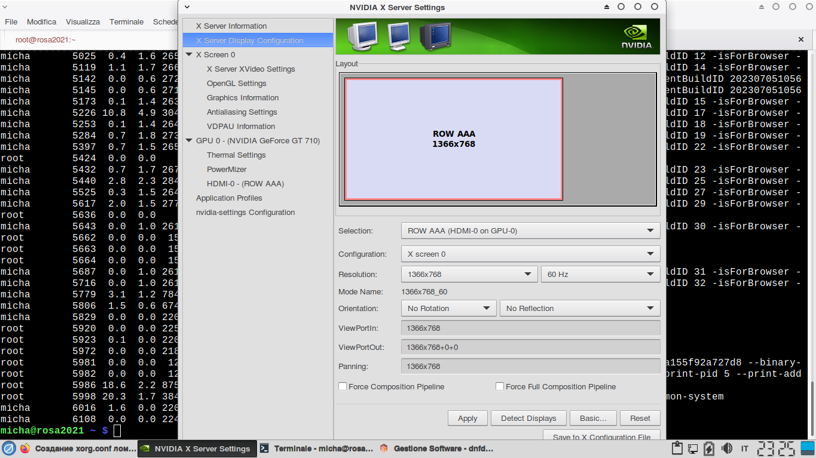Open the network tray icon
Viewport: 816px width, 458px height.
pos(693,448)
